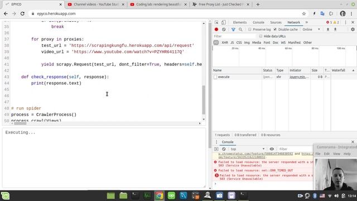Open network search with magnifier icon

pos(240,30)
